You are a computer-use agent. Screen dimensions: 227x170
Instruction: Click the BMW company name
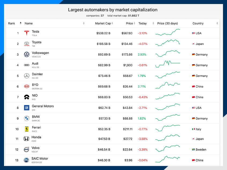click(x=36, y=117)
